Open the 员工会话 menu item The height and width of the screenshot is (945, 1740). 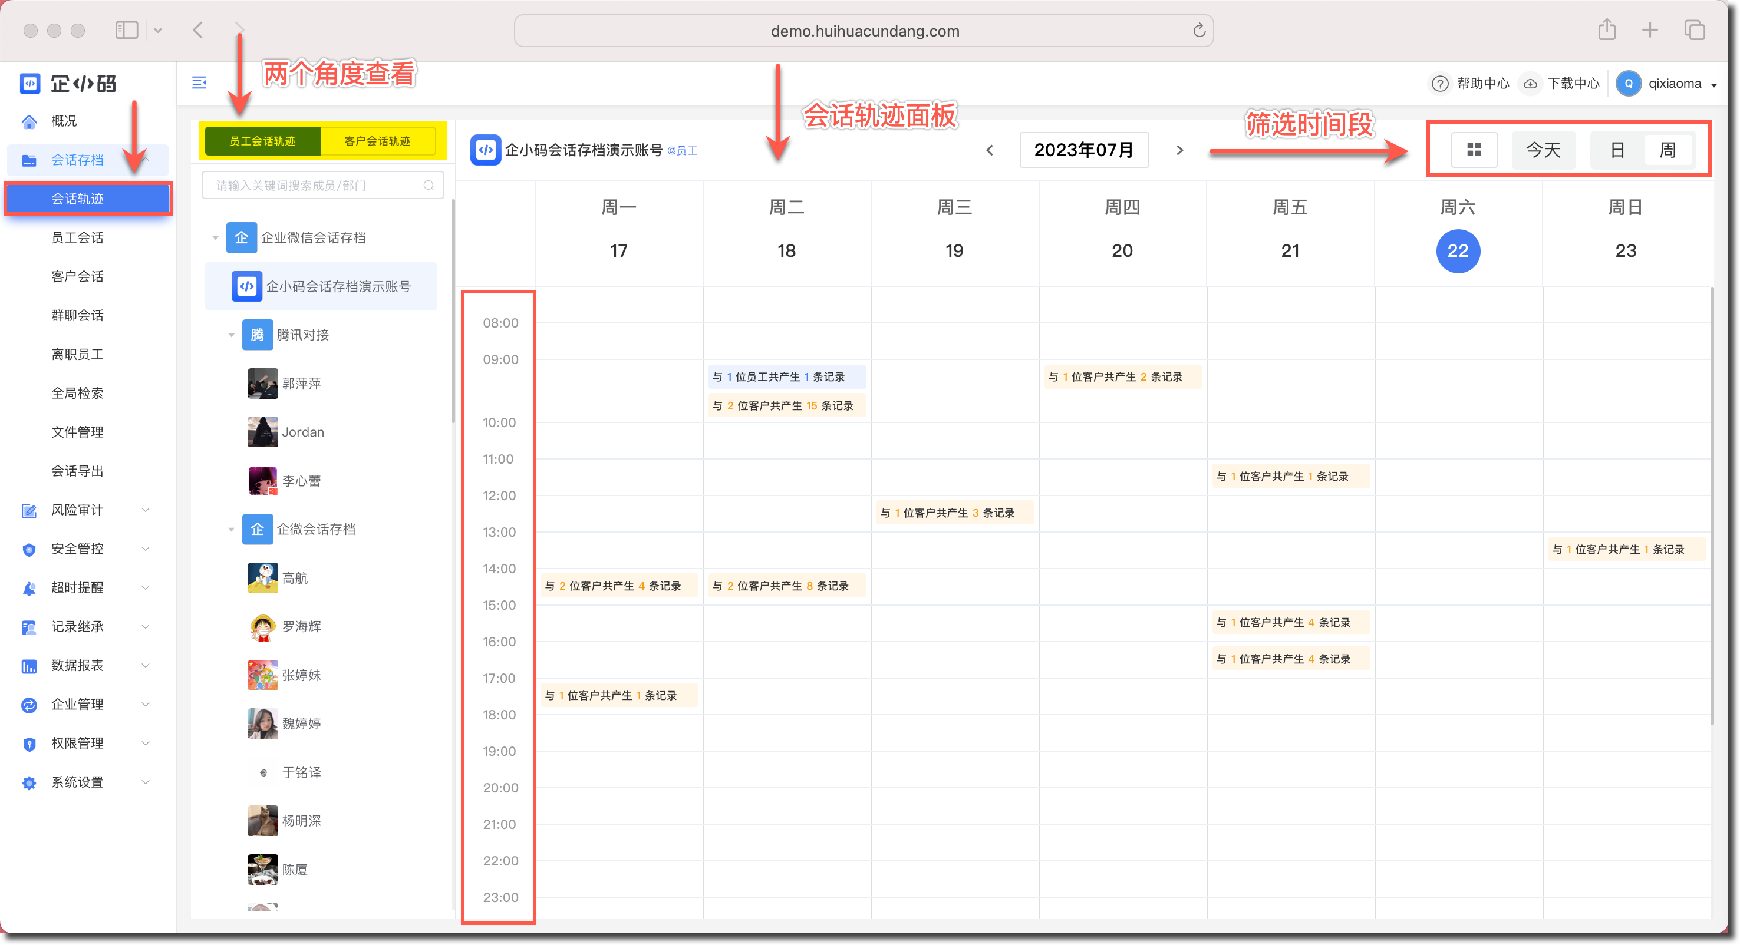(78, 237)
